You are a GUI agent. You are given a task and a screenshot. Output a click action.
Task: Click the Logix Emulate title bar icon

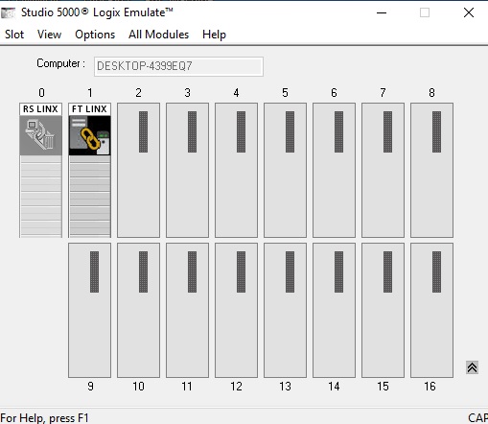pos(8,12)
